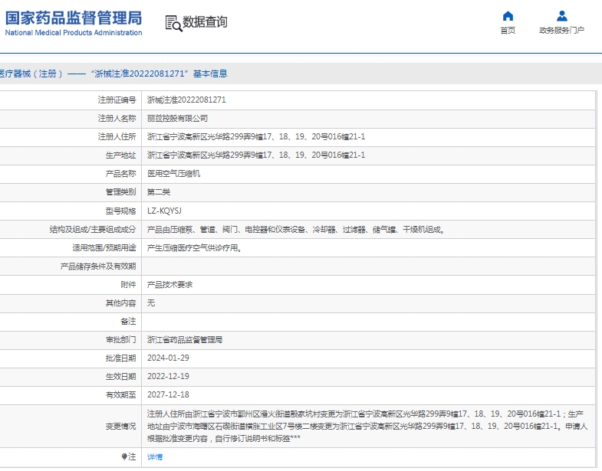Click the 数据查询 search document icon
The width and height of the screenshot is (602, 471).
pos(173,23)
